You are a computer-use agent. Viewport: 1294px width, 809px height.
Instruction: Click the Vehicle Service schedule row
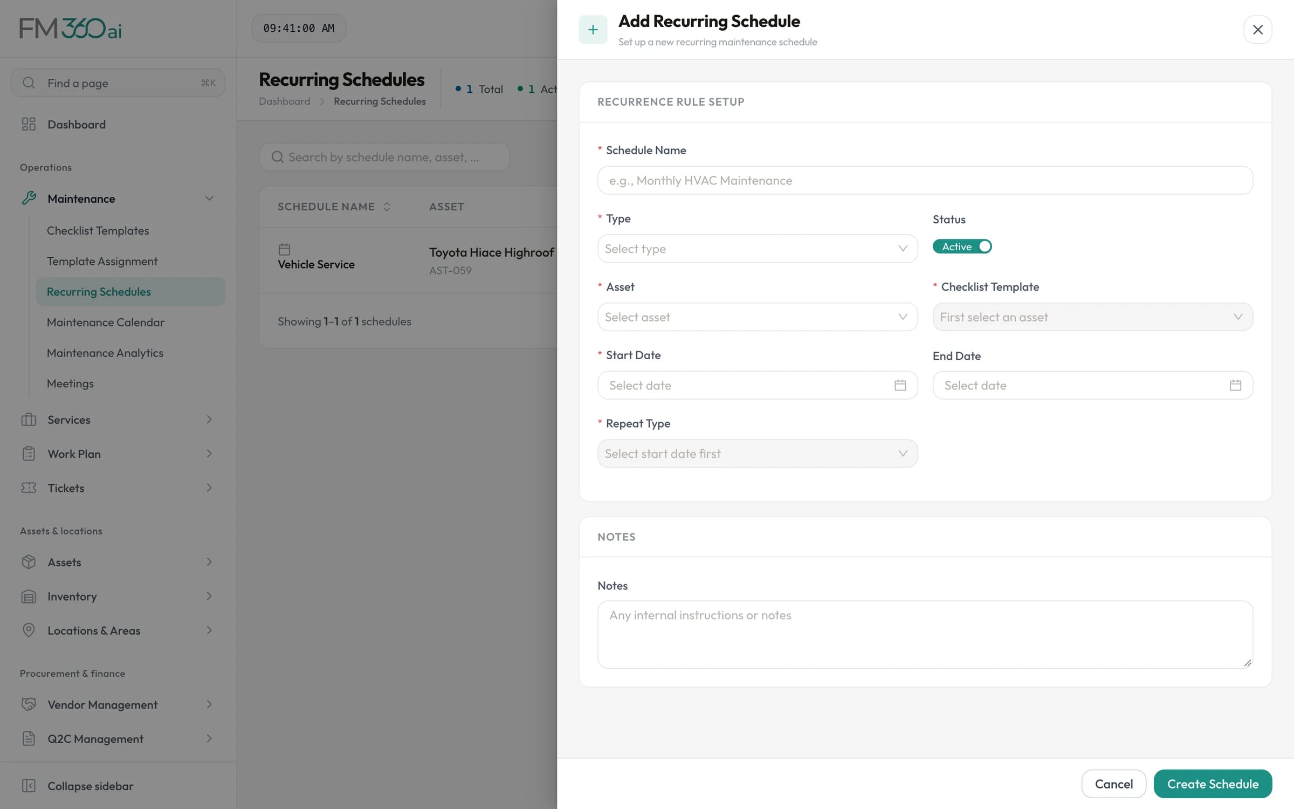pos(408,260)
